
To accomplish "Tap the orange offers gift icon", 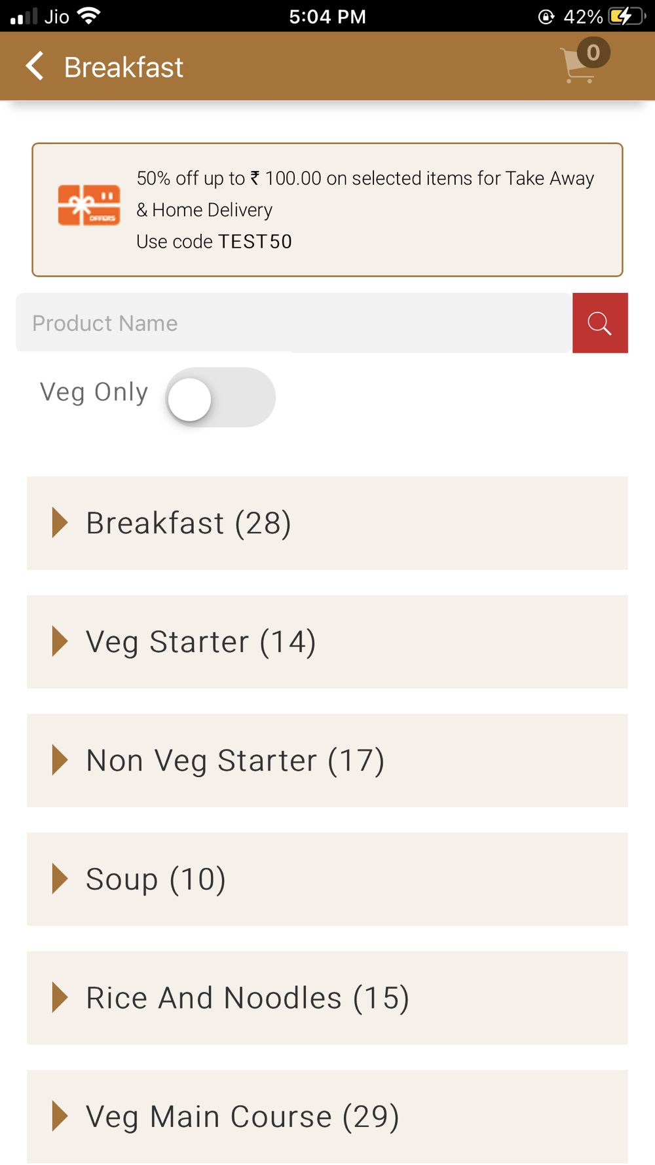I will 89,206.
